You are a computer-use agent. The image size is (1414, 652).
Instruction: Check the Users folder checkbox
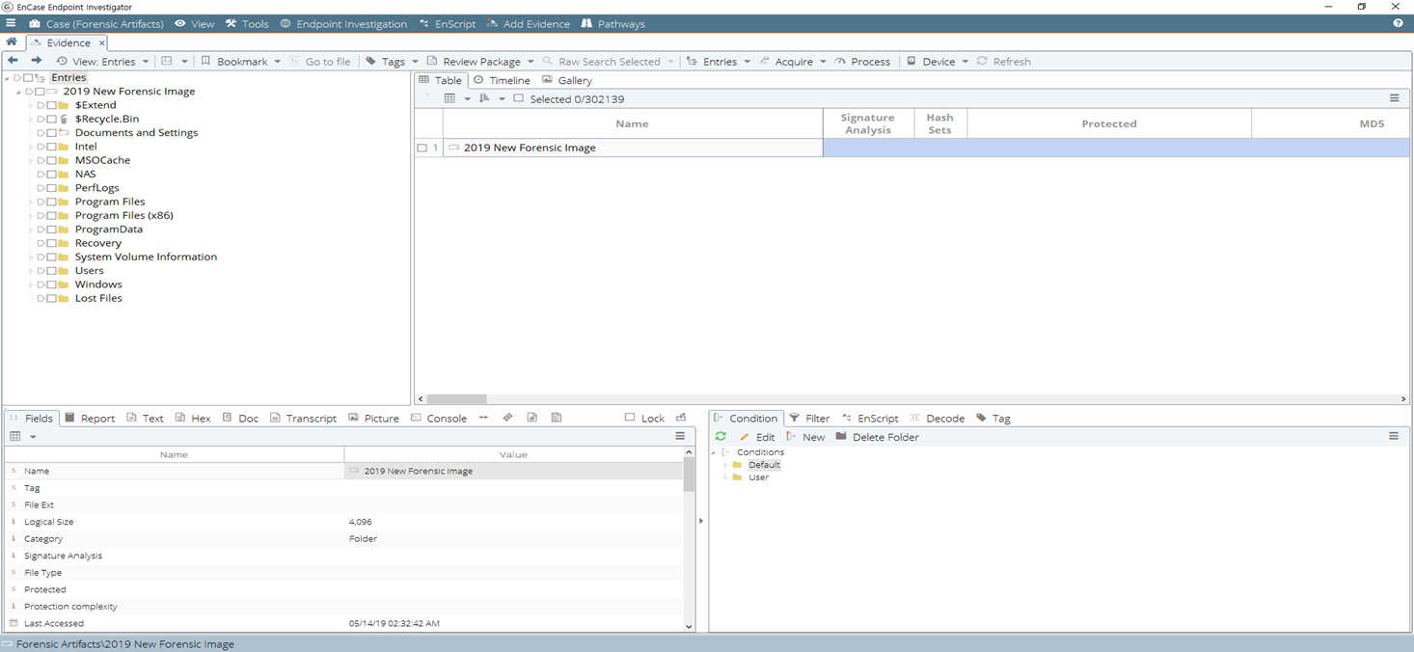point(52,271)
